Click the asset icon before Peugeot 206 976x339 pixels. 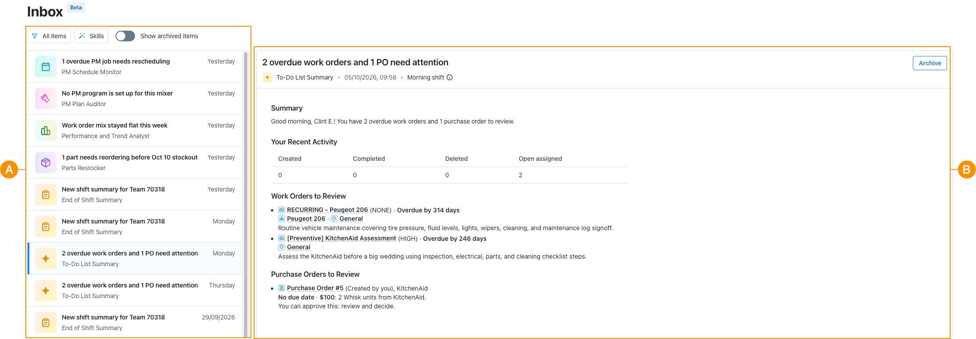point(282,219)
